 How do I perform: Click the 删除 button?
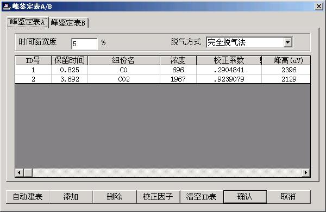click(x=114, y=197)
